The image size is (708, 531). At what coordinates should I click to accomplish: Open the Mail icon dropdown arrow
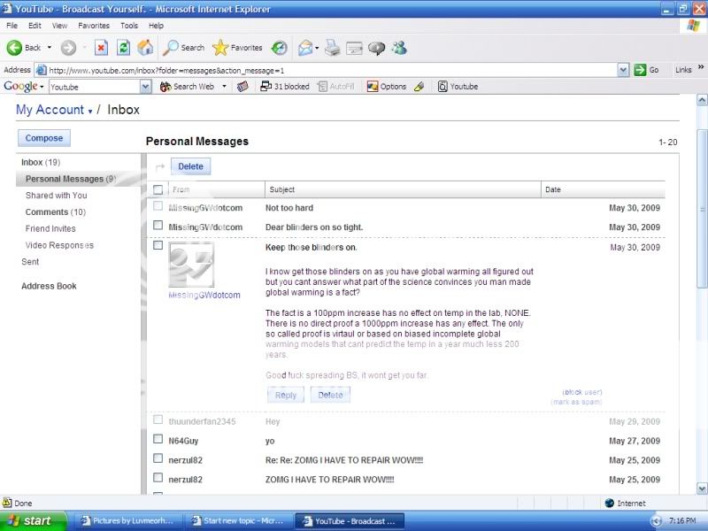pos(317,48)
